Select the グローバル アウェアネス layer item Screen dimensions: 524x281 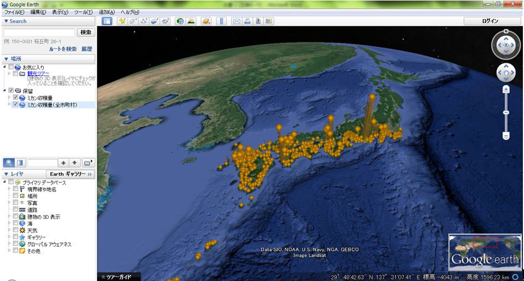[x=49, y=244]
